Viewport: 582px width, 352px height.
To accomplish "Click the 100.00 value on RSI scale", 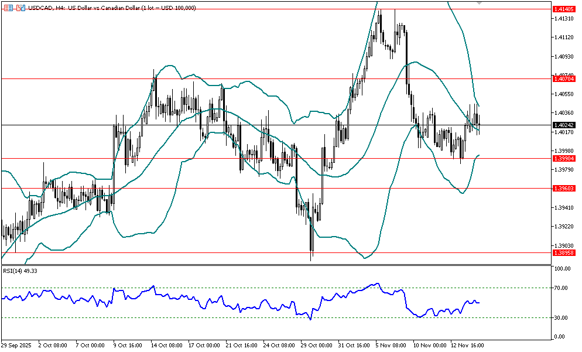I will coord(563,269).
